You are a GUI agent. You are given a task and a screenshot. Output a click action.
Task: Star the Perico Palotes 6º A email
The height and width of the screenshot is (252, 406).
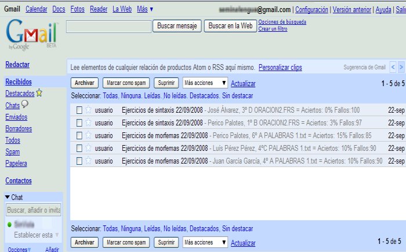(89, 135)
